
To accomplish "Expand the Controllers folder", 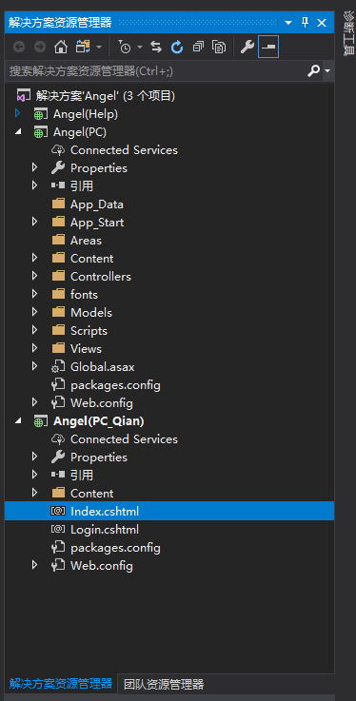I will click(x=34, y=276).
